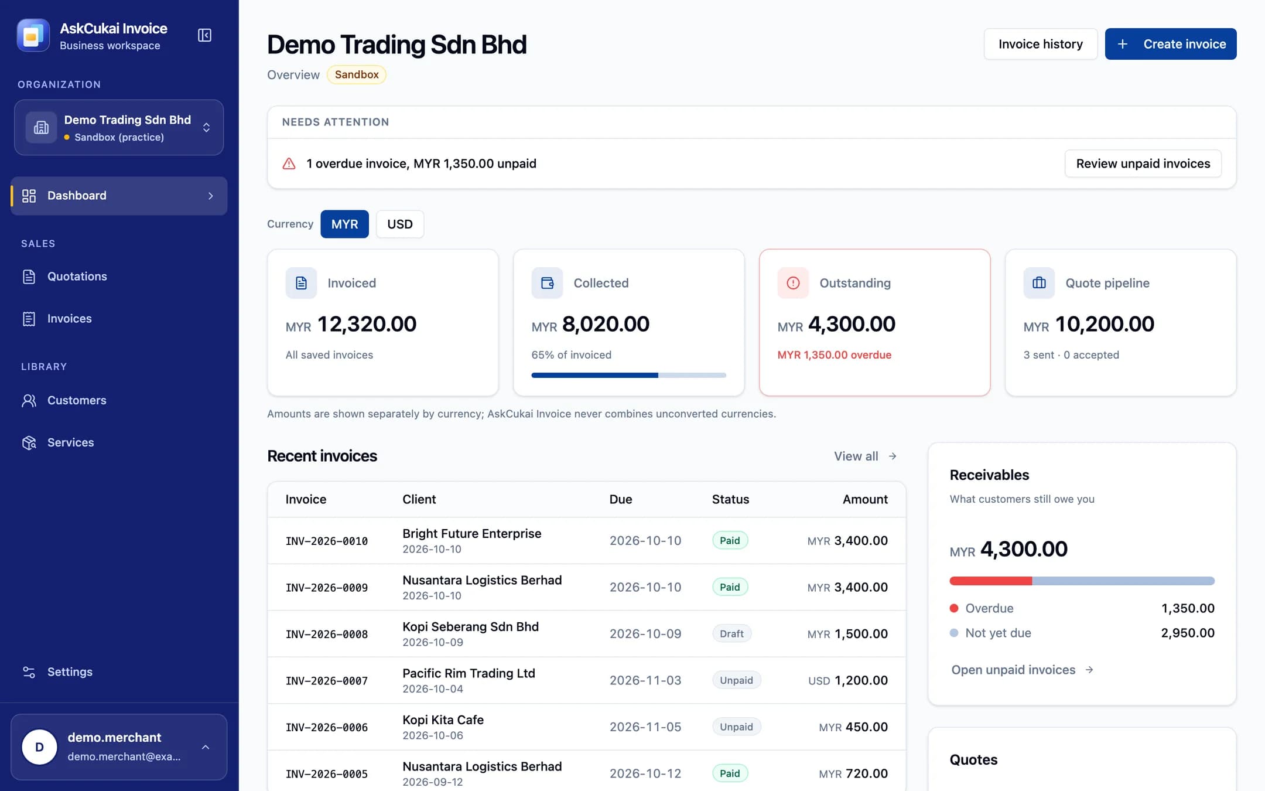
Task: Click the Sandbox badge near Overview
Action: (x=356, y=74)
